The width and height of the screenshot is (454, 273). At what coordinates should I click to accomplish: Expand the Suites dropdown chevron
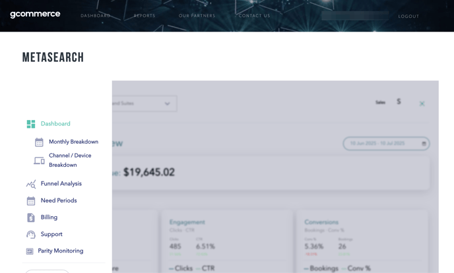tap(167, 104)
